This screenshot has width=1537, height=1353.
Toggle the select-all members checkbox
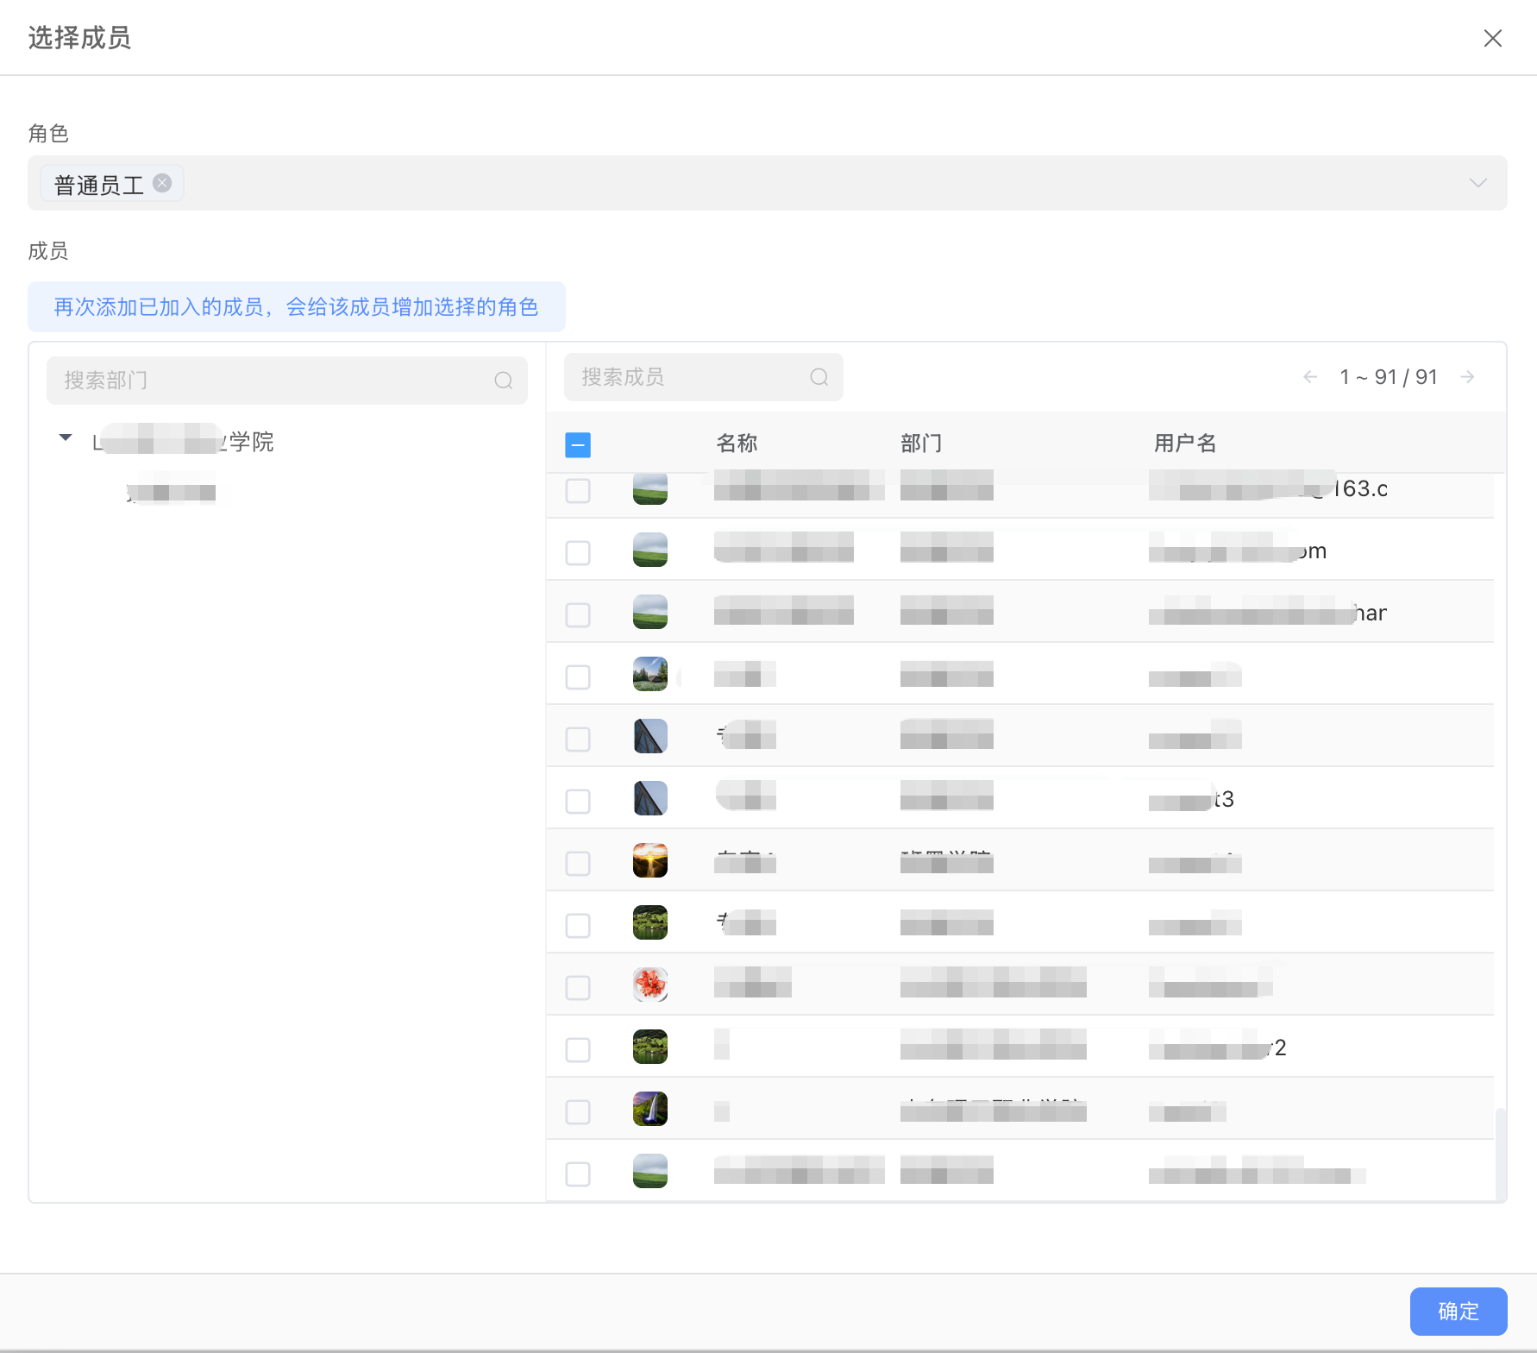(578, 444)
